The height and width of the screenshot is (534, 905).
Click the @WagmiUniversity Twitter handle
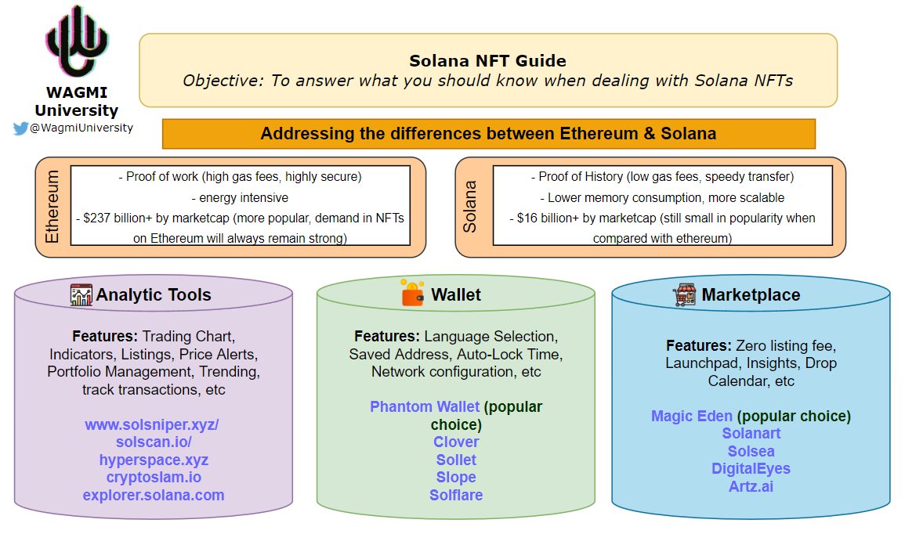tap(81, 128)
